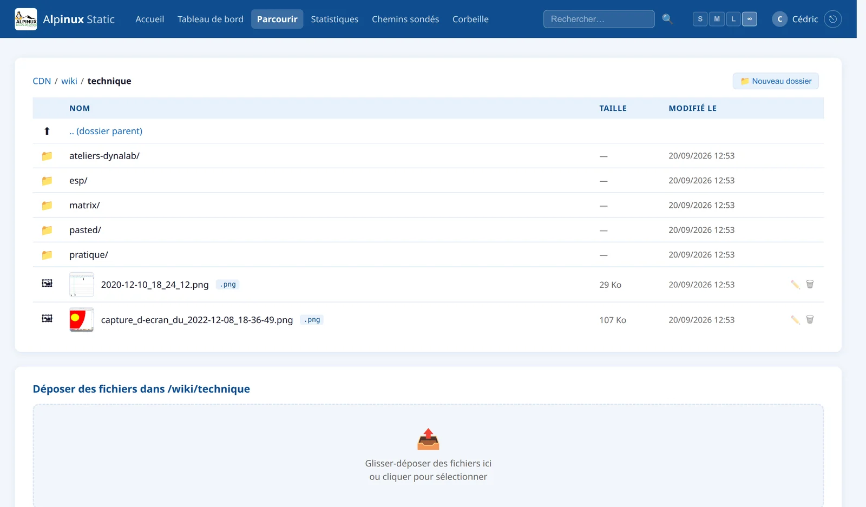Go to Accueil
This screenshot has width=866, height=507.
[x=149, y=19]
